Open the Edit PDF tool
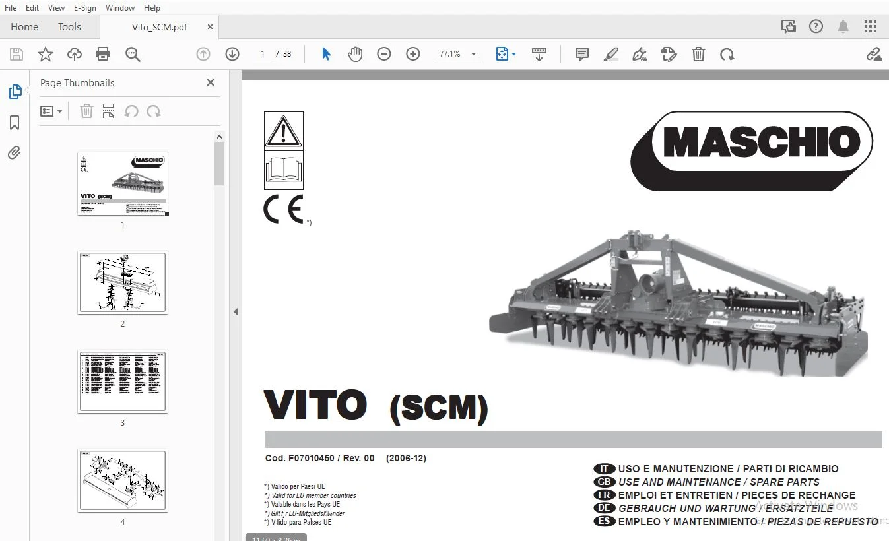 pyautogui.click(x=669, y=54)
